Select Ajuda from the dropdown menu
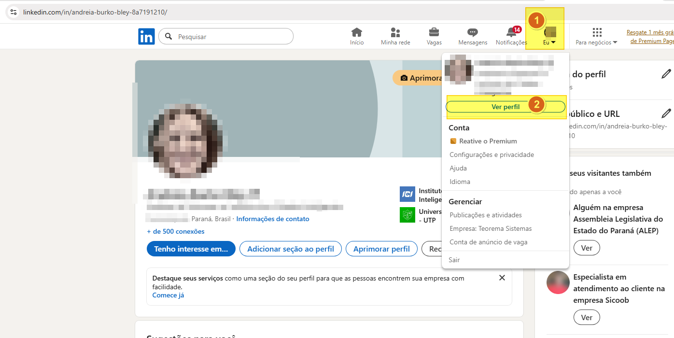 point(458,168)
